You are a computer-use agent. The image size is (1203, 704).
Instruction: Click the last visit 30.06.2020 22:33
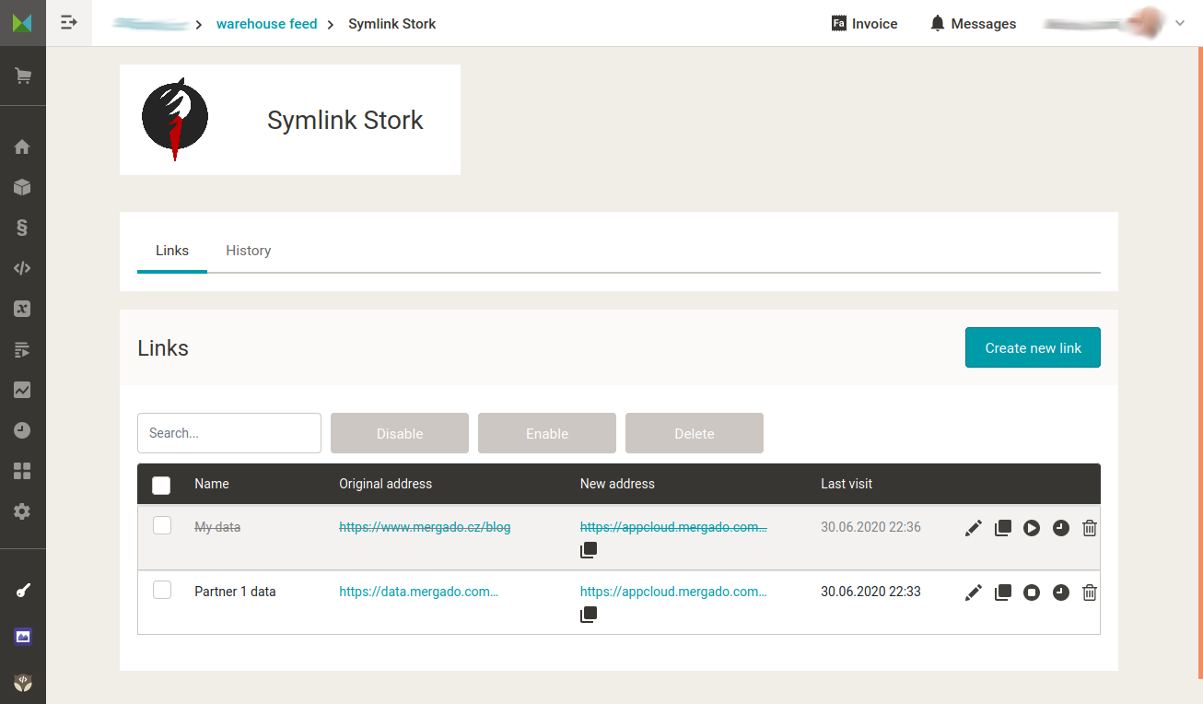point(870,592)
